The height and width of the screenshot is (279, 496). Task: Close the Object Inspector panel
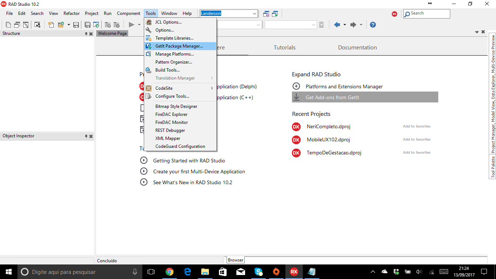click(91, 136)
